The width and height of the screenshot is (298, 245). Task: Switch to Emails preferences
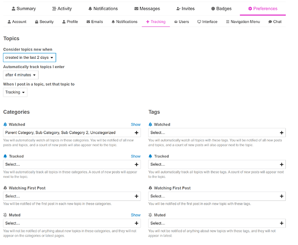click(94, 22)
